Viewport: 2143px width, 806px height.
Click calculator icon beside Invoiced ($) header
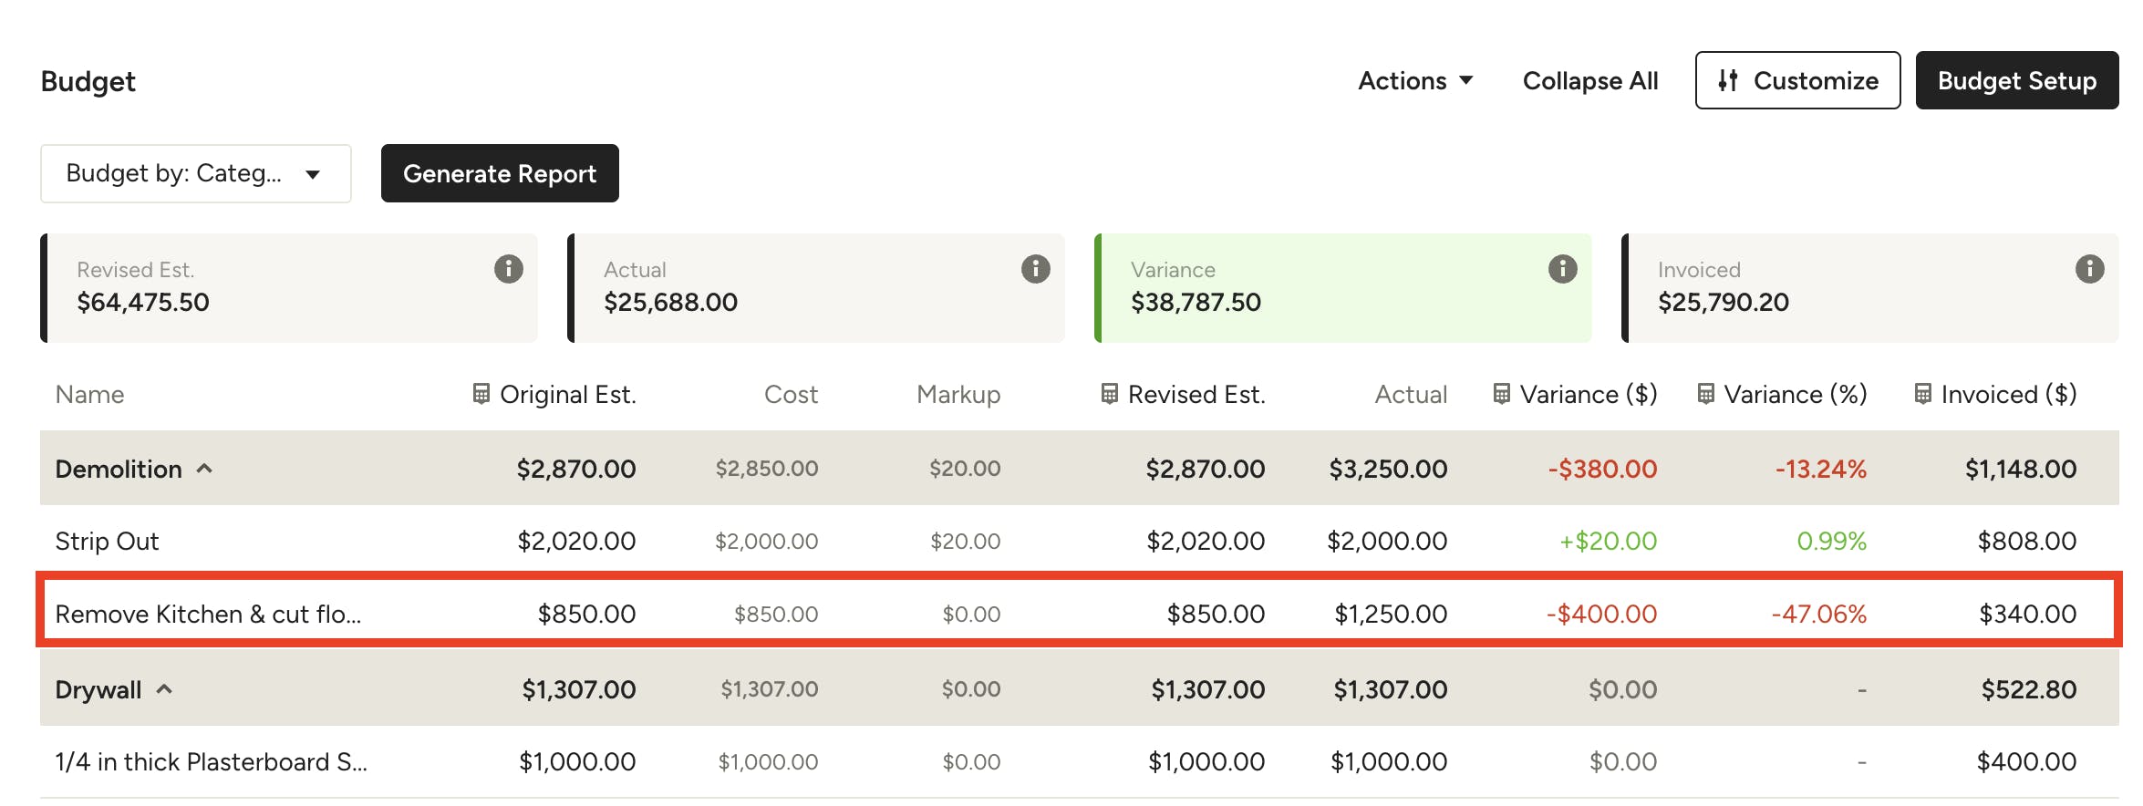tap(1922, 394)
